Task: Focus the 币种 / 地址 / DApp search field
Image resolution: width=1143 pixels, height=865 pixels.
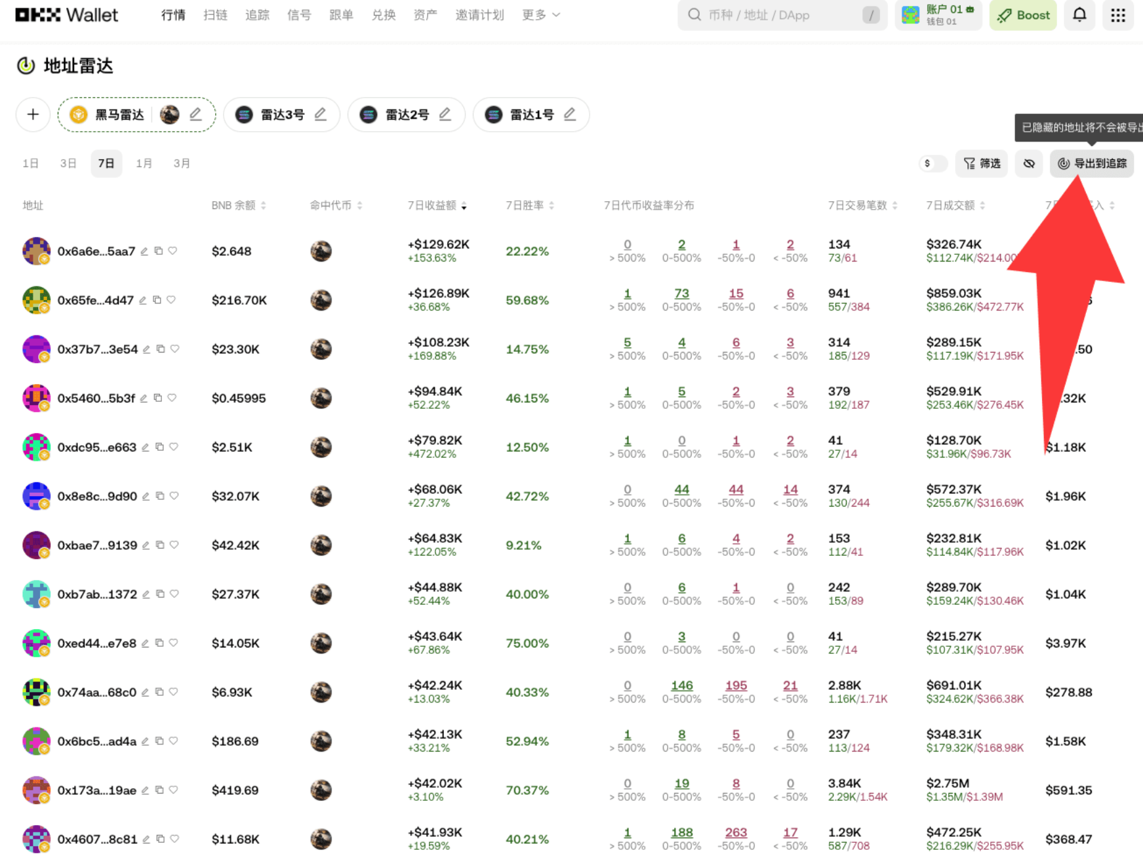Action: (780, 15)
